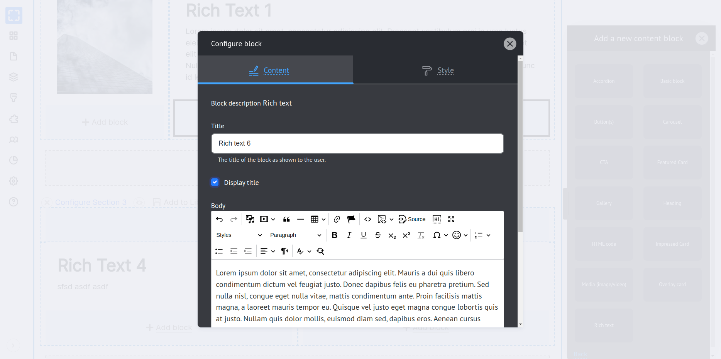The height and width of the screenshot is (359, 721).
Task: Click Add block under Rich Text 4
Action: tap(169, 327)
